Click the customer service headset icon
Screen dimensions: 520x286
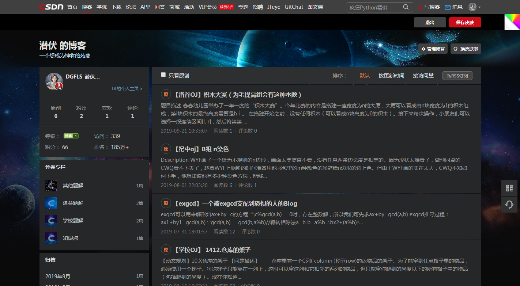click(x=509, y=204)
